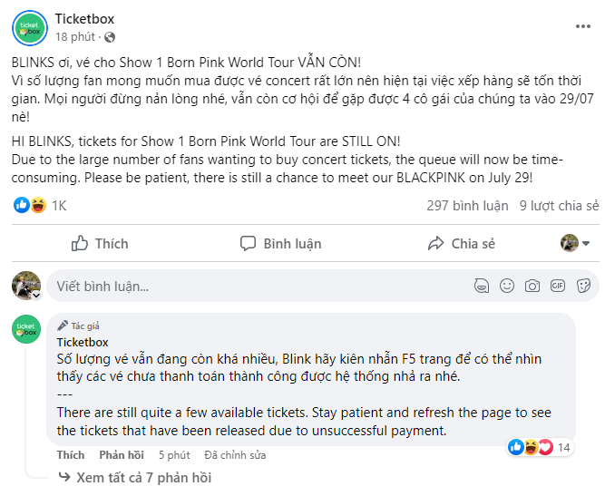Screen dimensions: 605x496
Task: Click the Bình luận comment button
Action: coord(280,243)
